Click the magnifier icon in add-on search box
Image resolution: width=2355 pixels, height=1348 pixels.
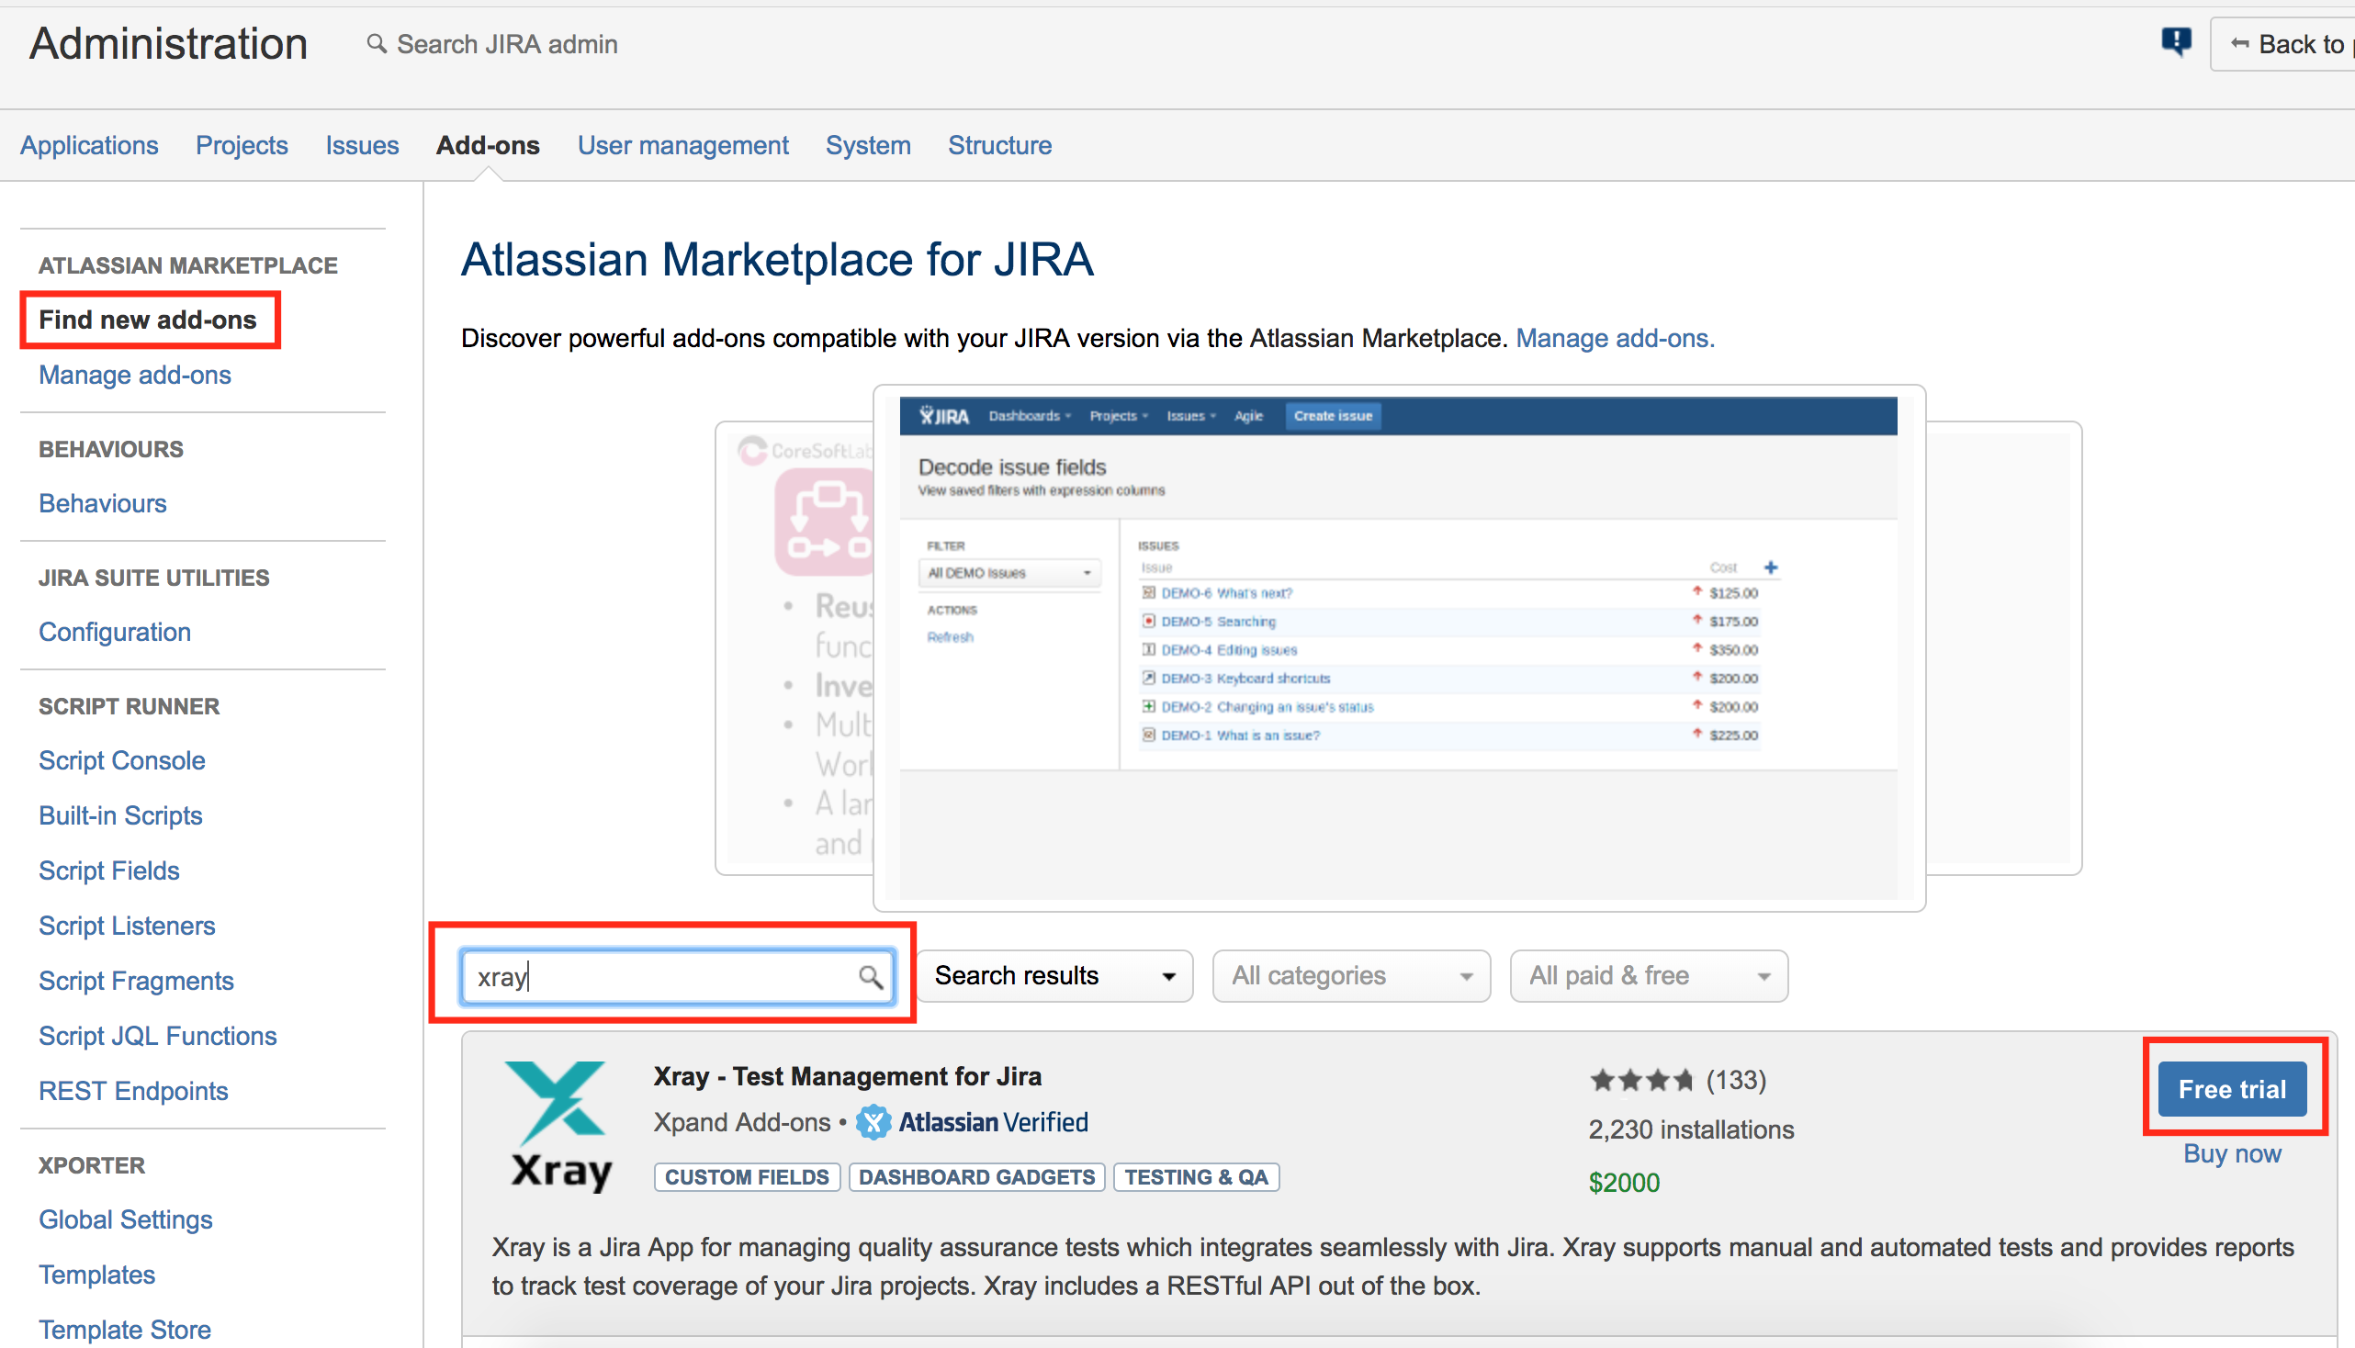870,976
